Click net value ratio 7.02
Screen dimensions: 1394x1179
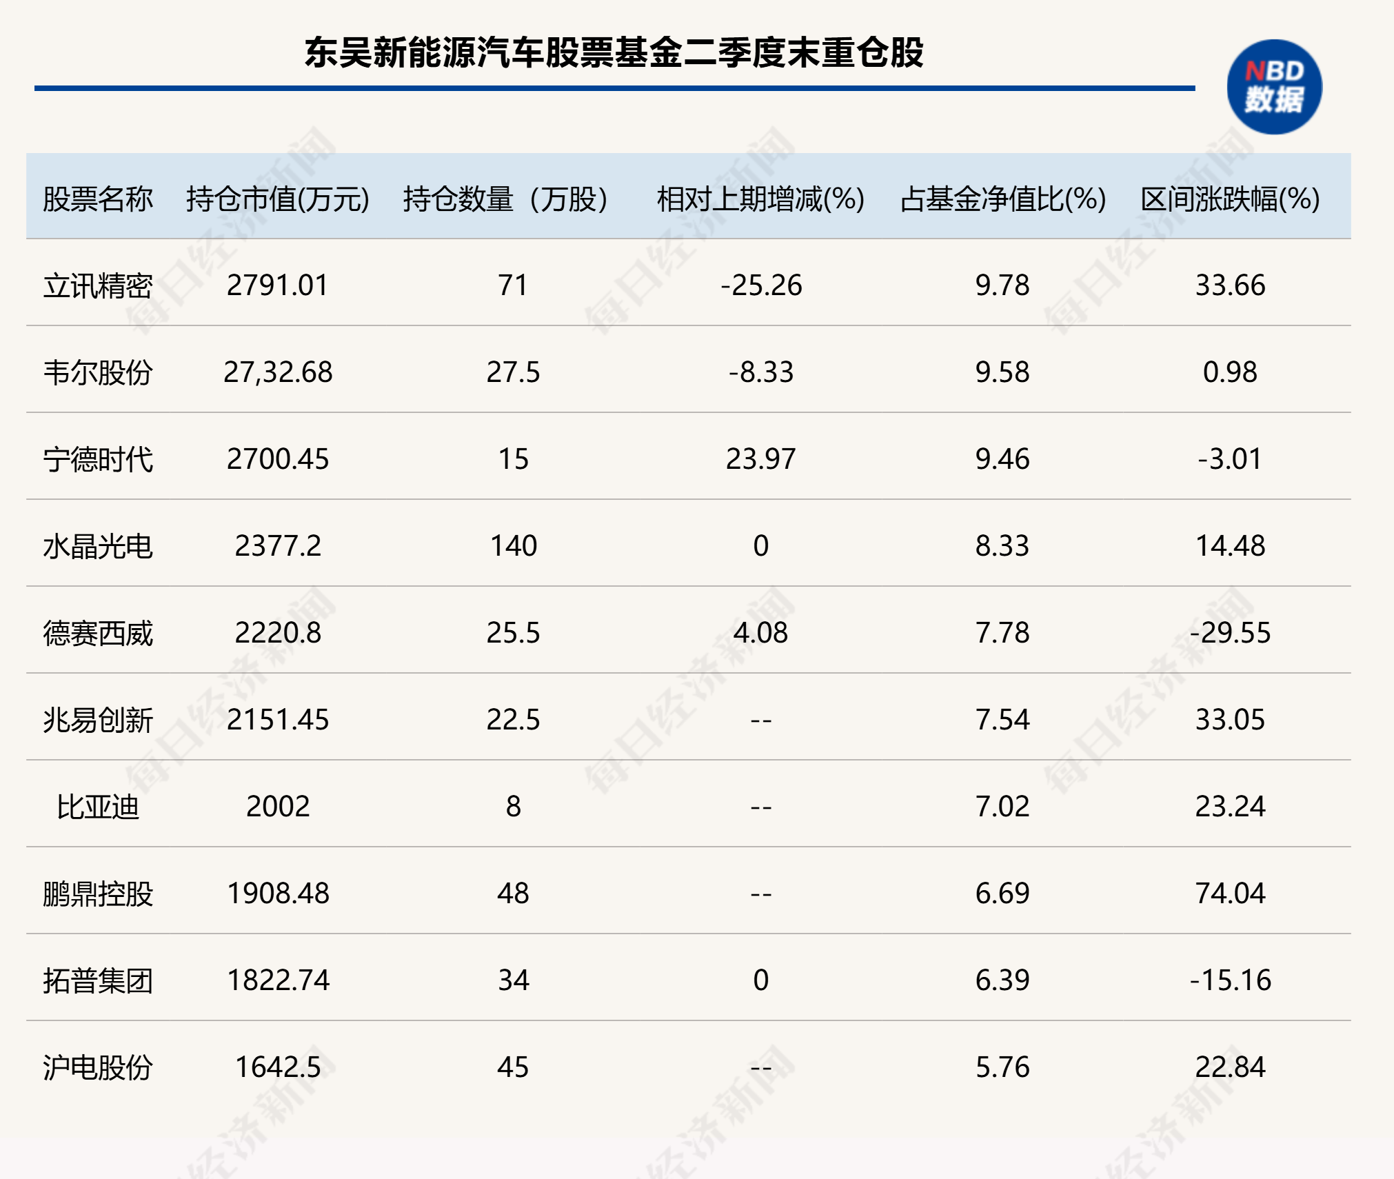pyautogui.click(x=1002, y=807)
